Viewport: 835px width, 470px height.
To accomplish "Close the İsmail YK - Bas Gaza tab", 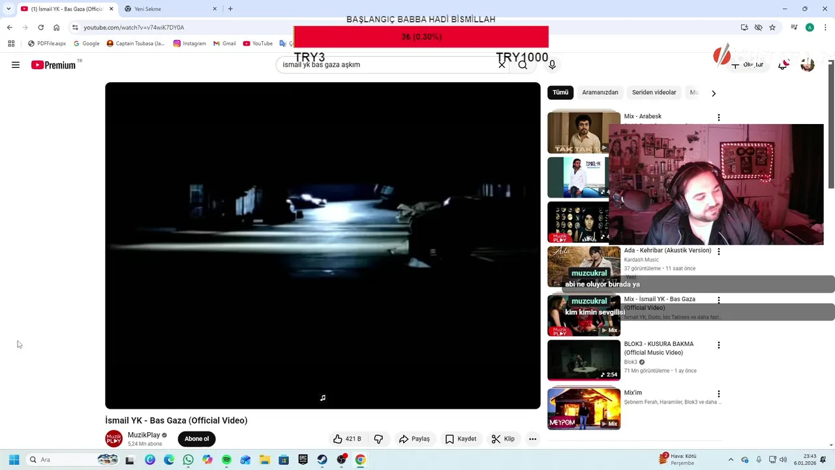I will tap(112, 9).
